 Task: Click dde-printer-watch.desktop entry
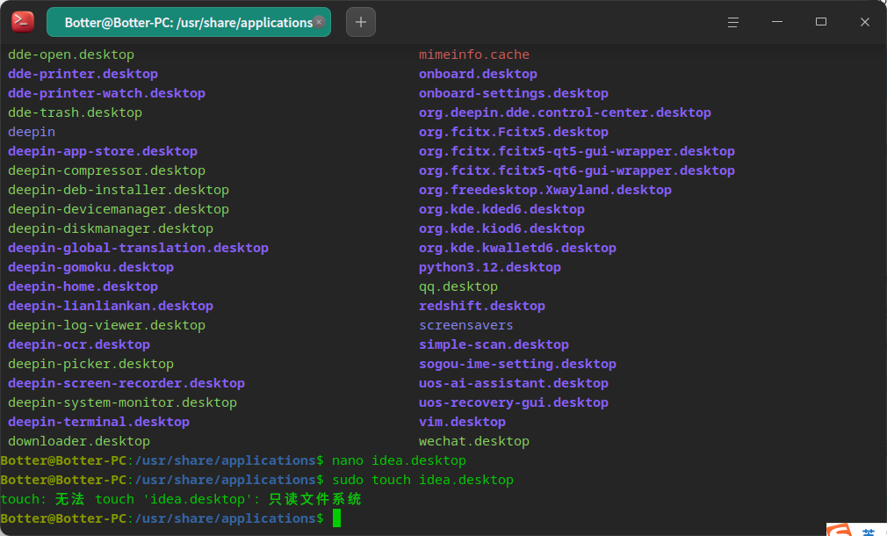tap(107, 93)
